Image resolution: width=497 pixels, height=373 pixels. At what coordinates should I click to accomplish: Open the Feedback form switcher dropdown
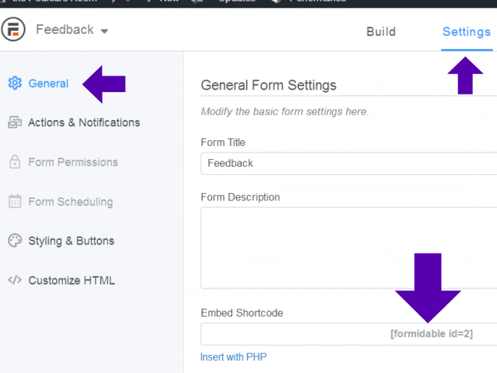(72, 31)
